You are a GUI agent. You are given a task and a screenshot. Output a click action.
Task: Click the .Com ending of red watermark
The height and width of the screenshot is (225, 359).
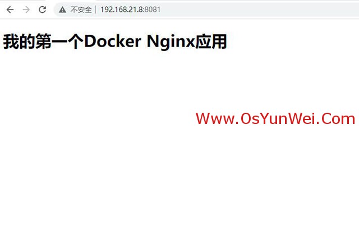point(333,119)
